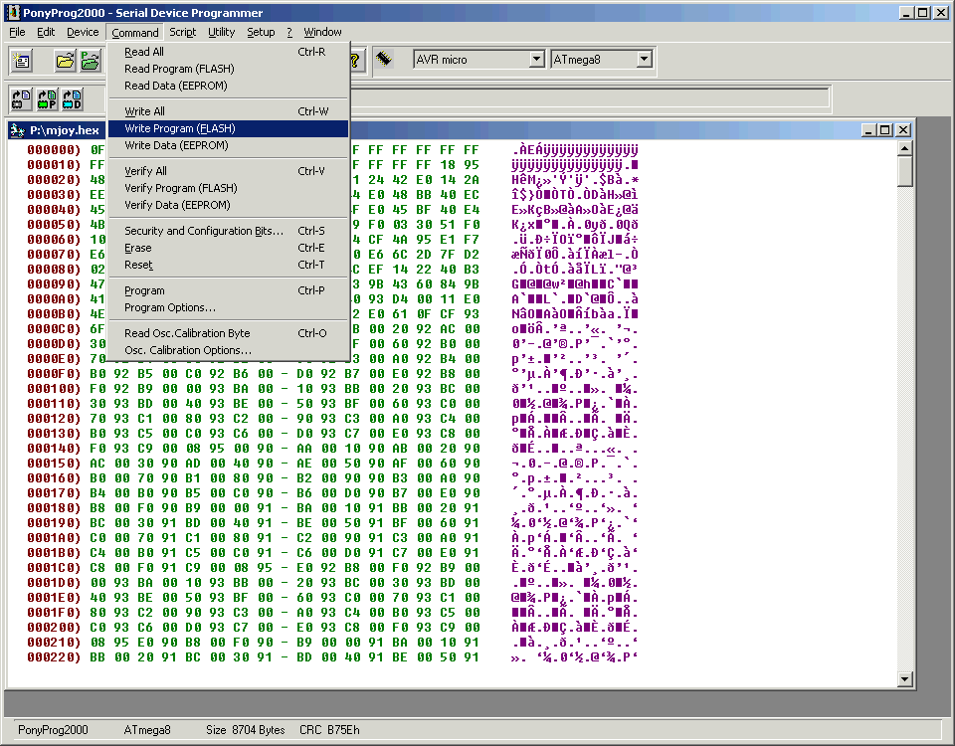Viewport: 955px width, 746px height.
Task: Maximize the P:\mjoy.hex child window
Action: pos(885,130)
